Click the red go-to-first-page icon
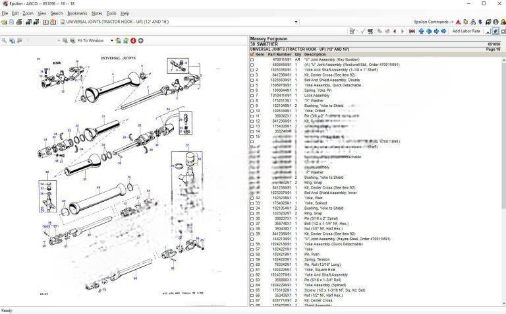This screenshot has height=314, width=506. [x=412, y=32]
